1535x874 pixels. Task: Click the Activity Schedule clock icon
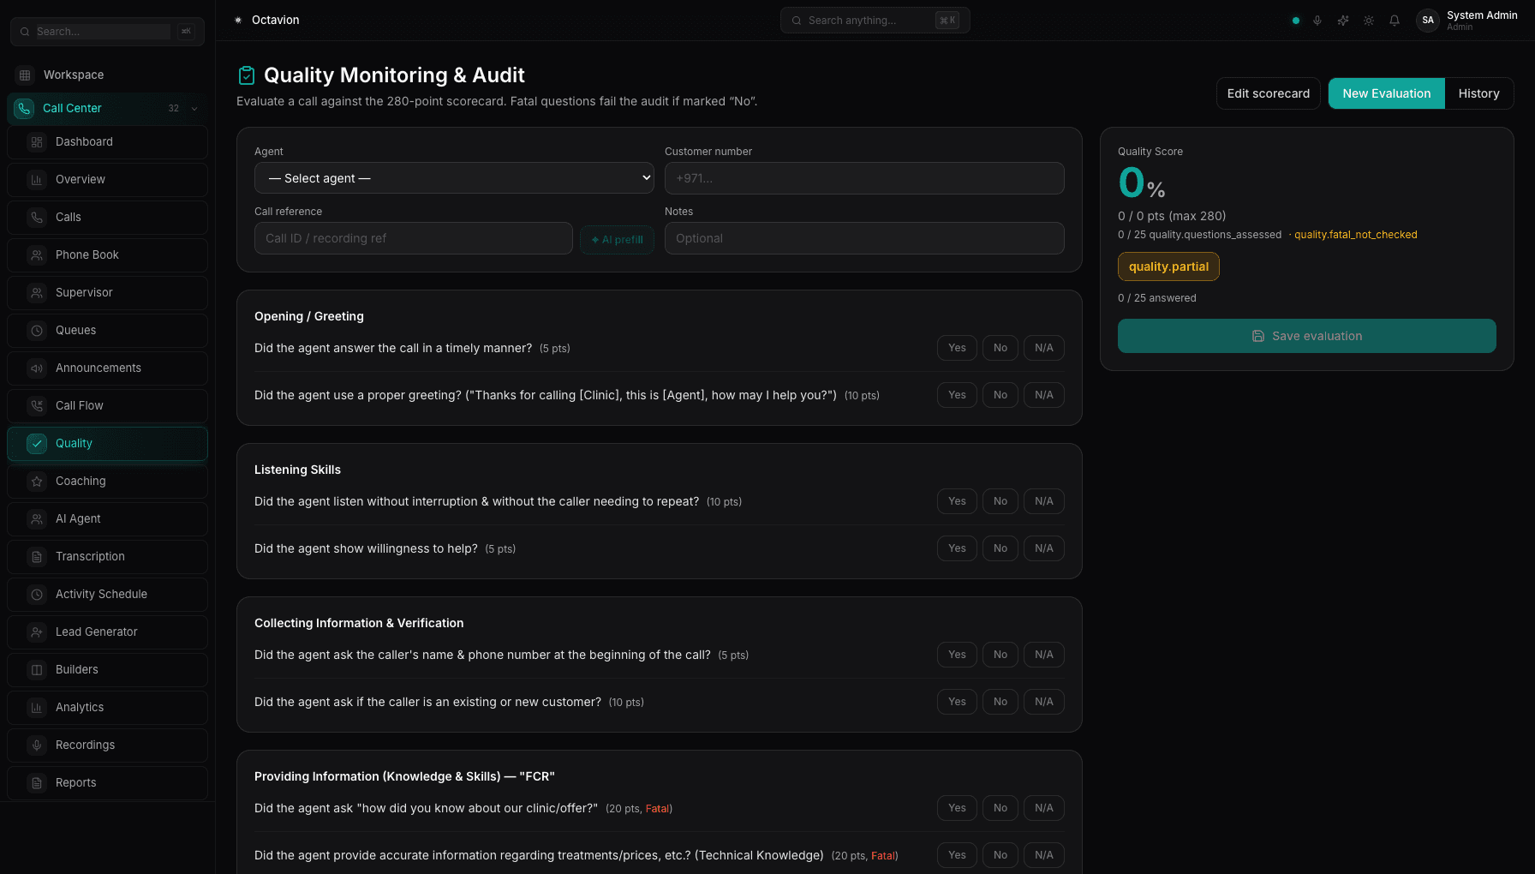pyautogui.click(x=37, y=595)
